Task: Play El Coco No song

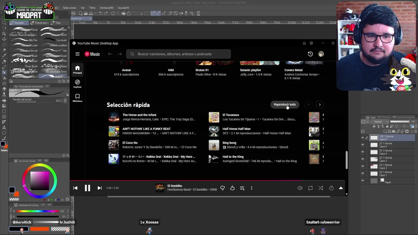Action: pyautogui.click(x=130, y=143)
